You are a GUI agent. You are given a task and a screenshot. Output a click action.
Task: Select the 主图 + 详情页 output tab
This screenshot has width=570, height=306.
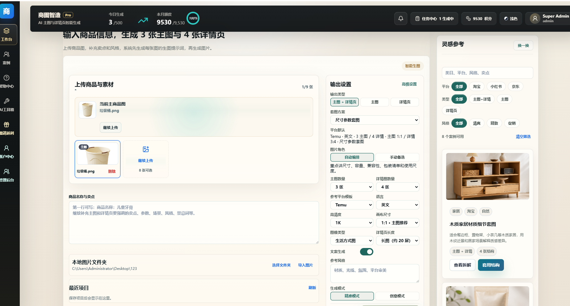tap(345, 102)
